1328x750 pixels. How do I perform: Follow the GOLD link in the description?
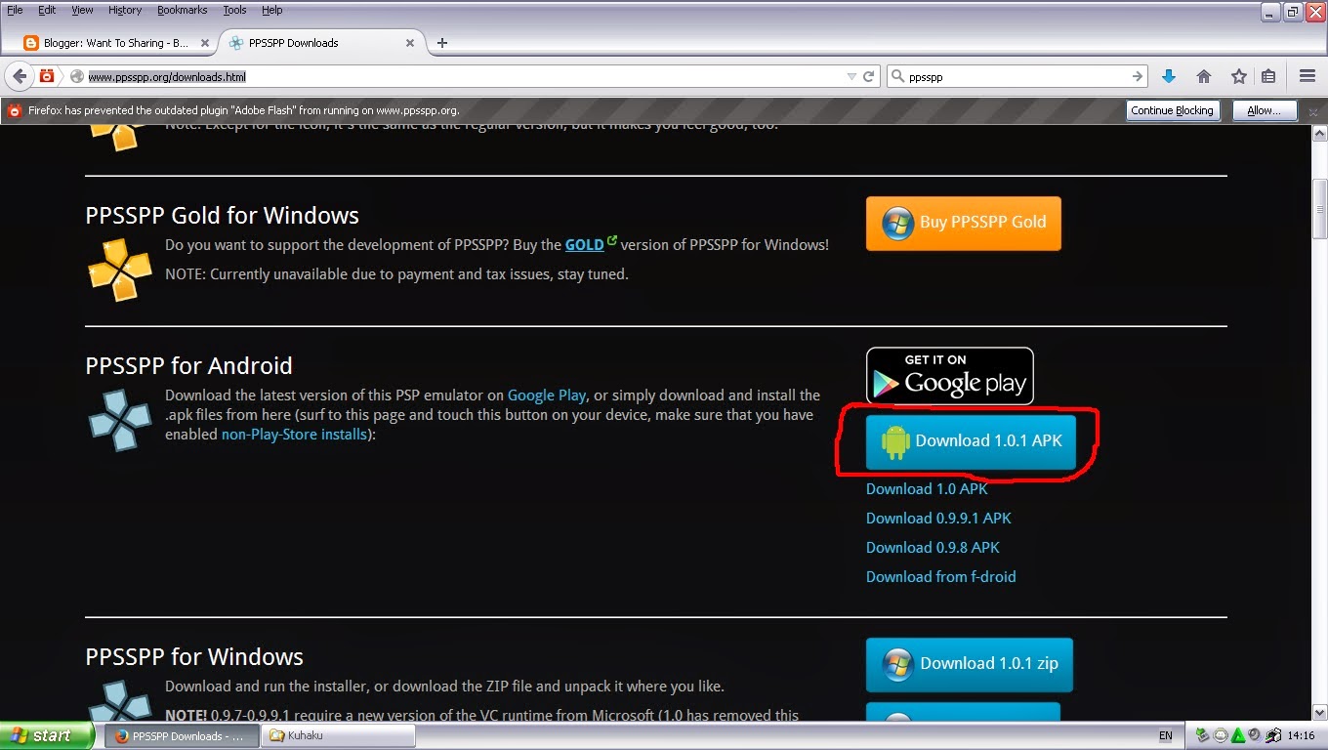point(584,245)
